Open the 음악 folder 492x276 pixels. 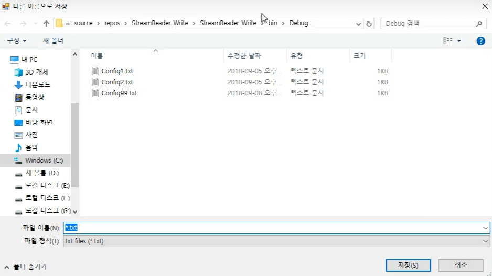31,147
